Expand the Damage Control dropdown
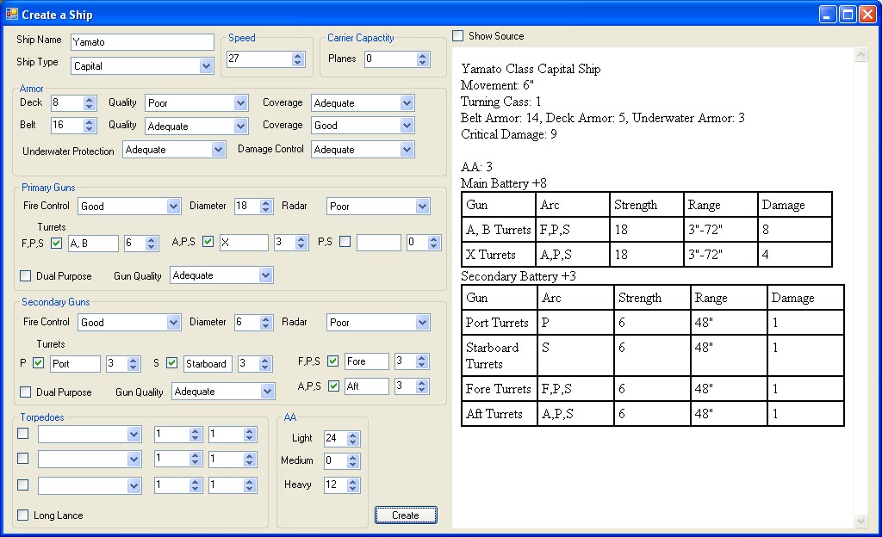 pos(407,150)
